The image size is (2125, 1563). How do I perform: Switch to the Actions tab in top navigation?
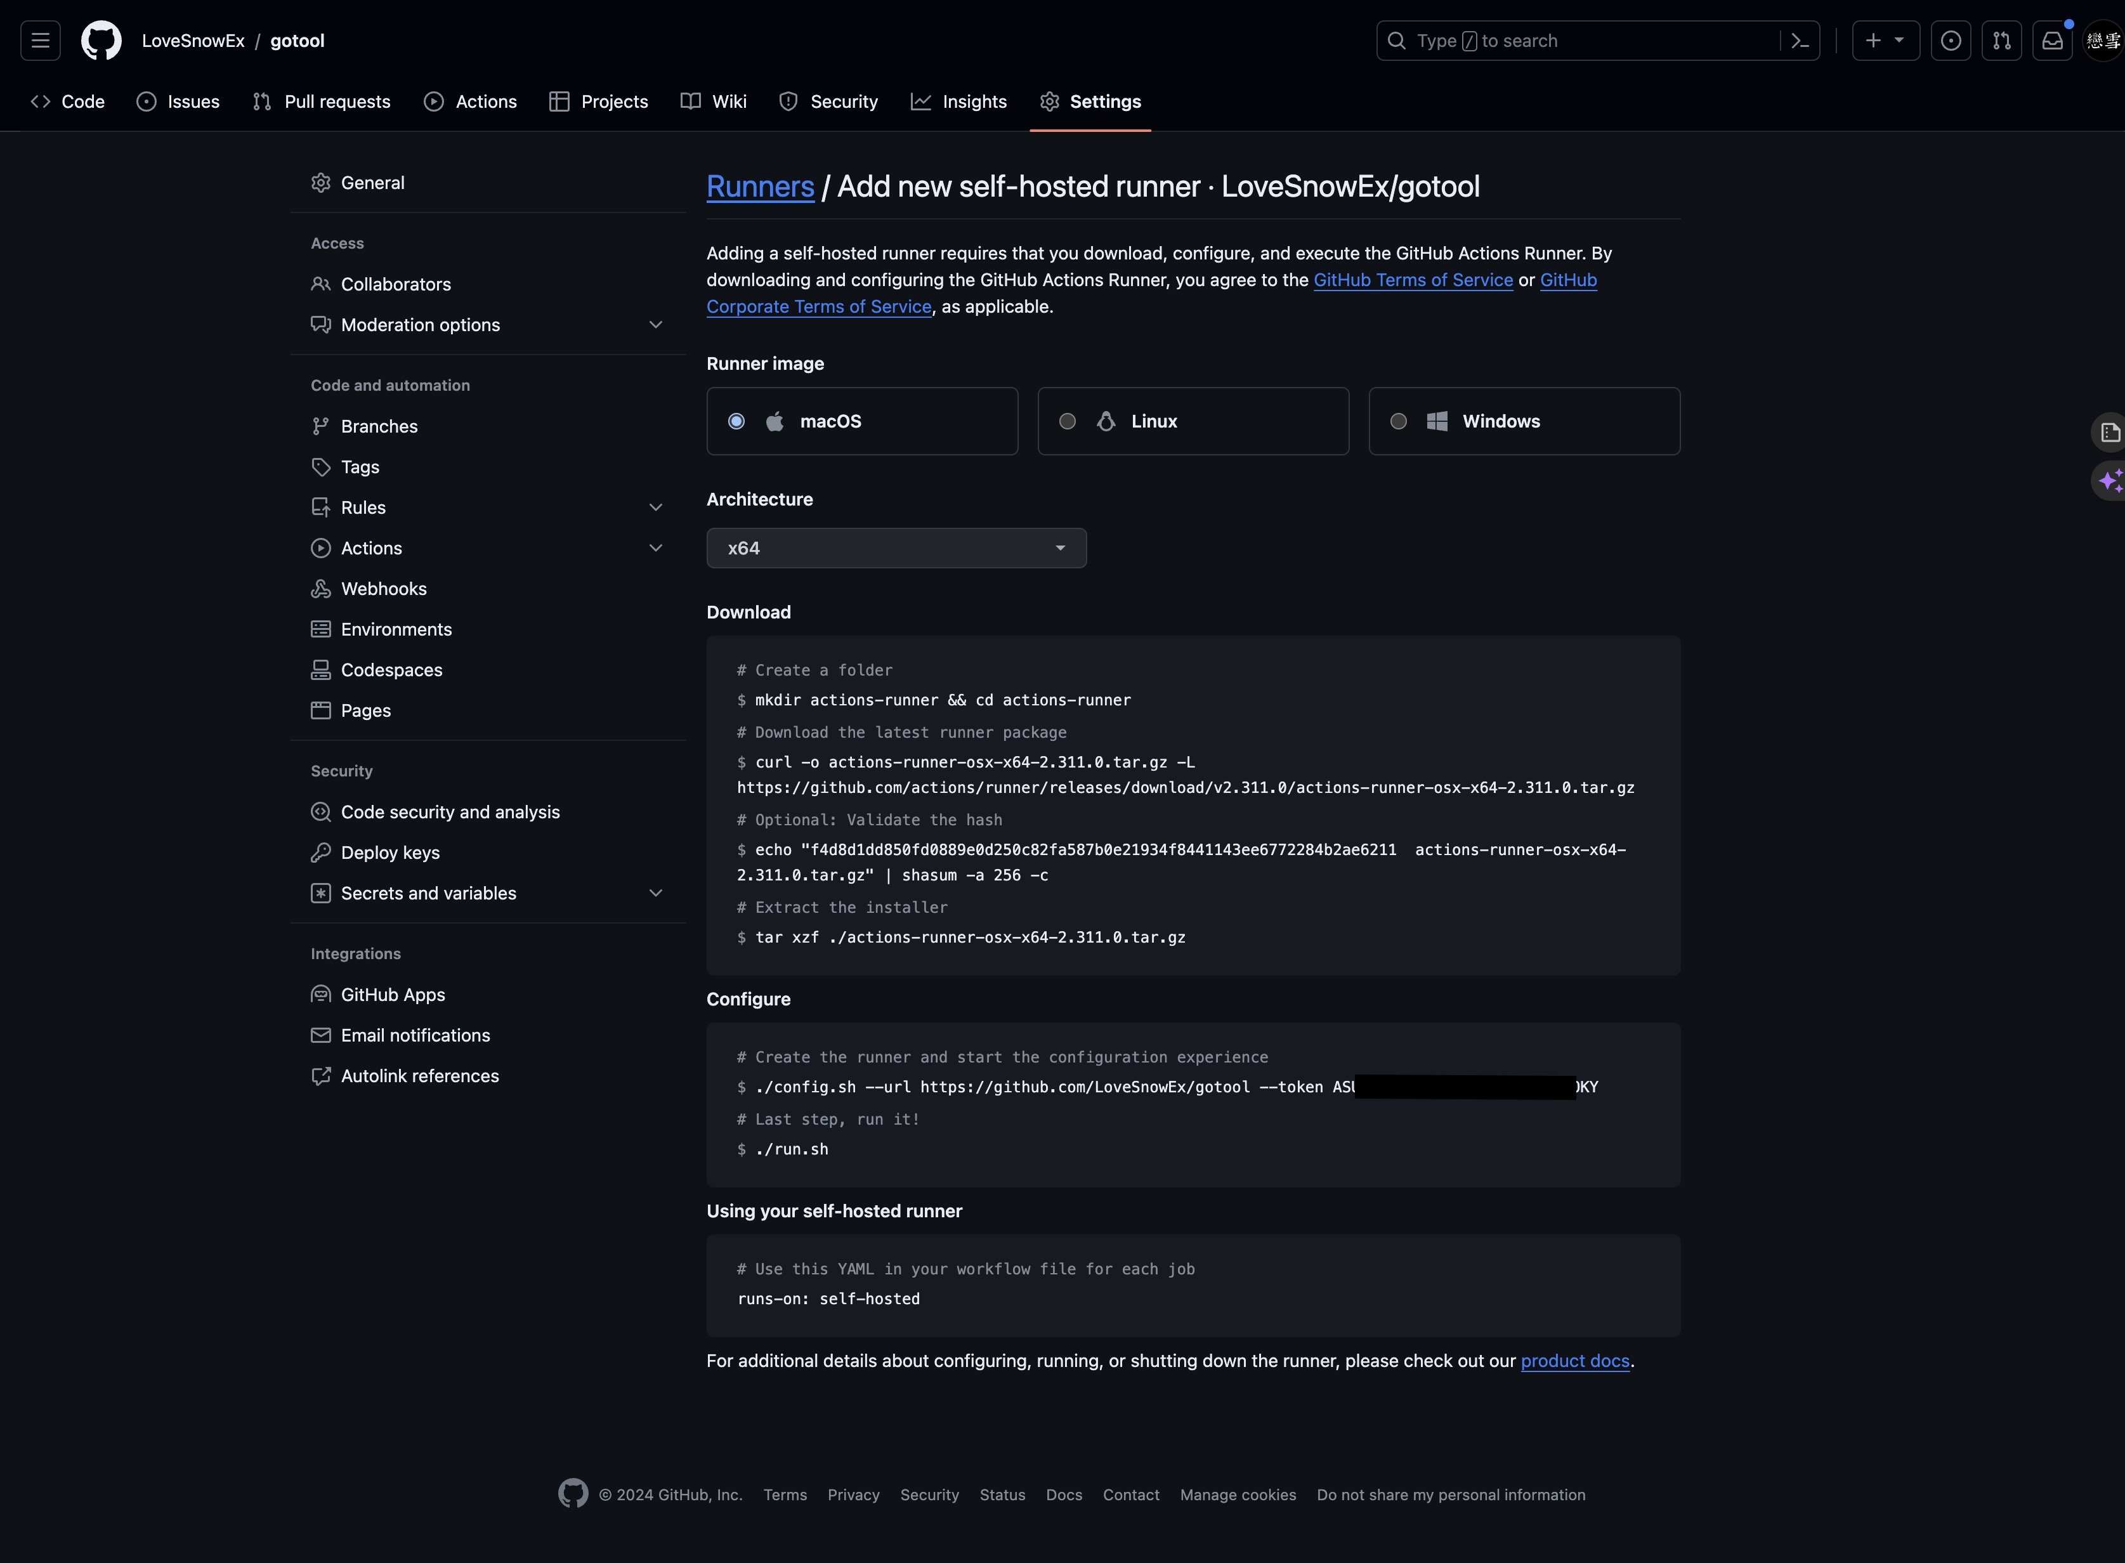pyautogui.click(x=470, y=101)
